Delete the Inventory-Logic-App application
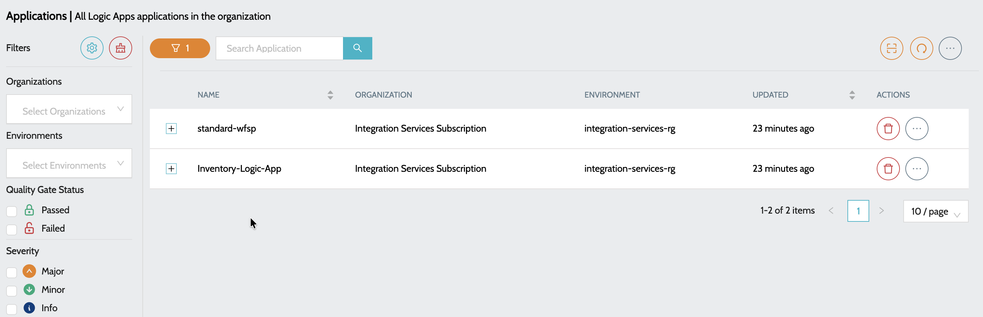Image resolution: width=983 pixels, height=317 pixels. [888, 168]
